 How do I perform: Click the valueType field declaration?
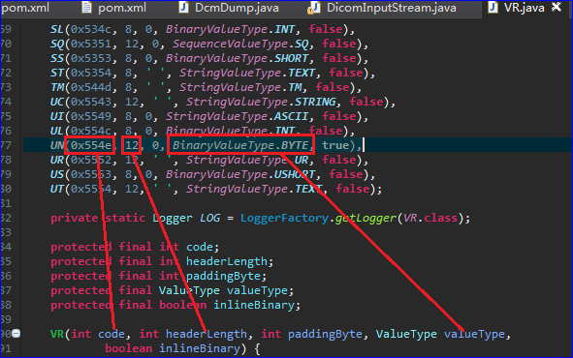tap(257, 290)
